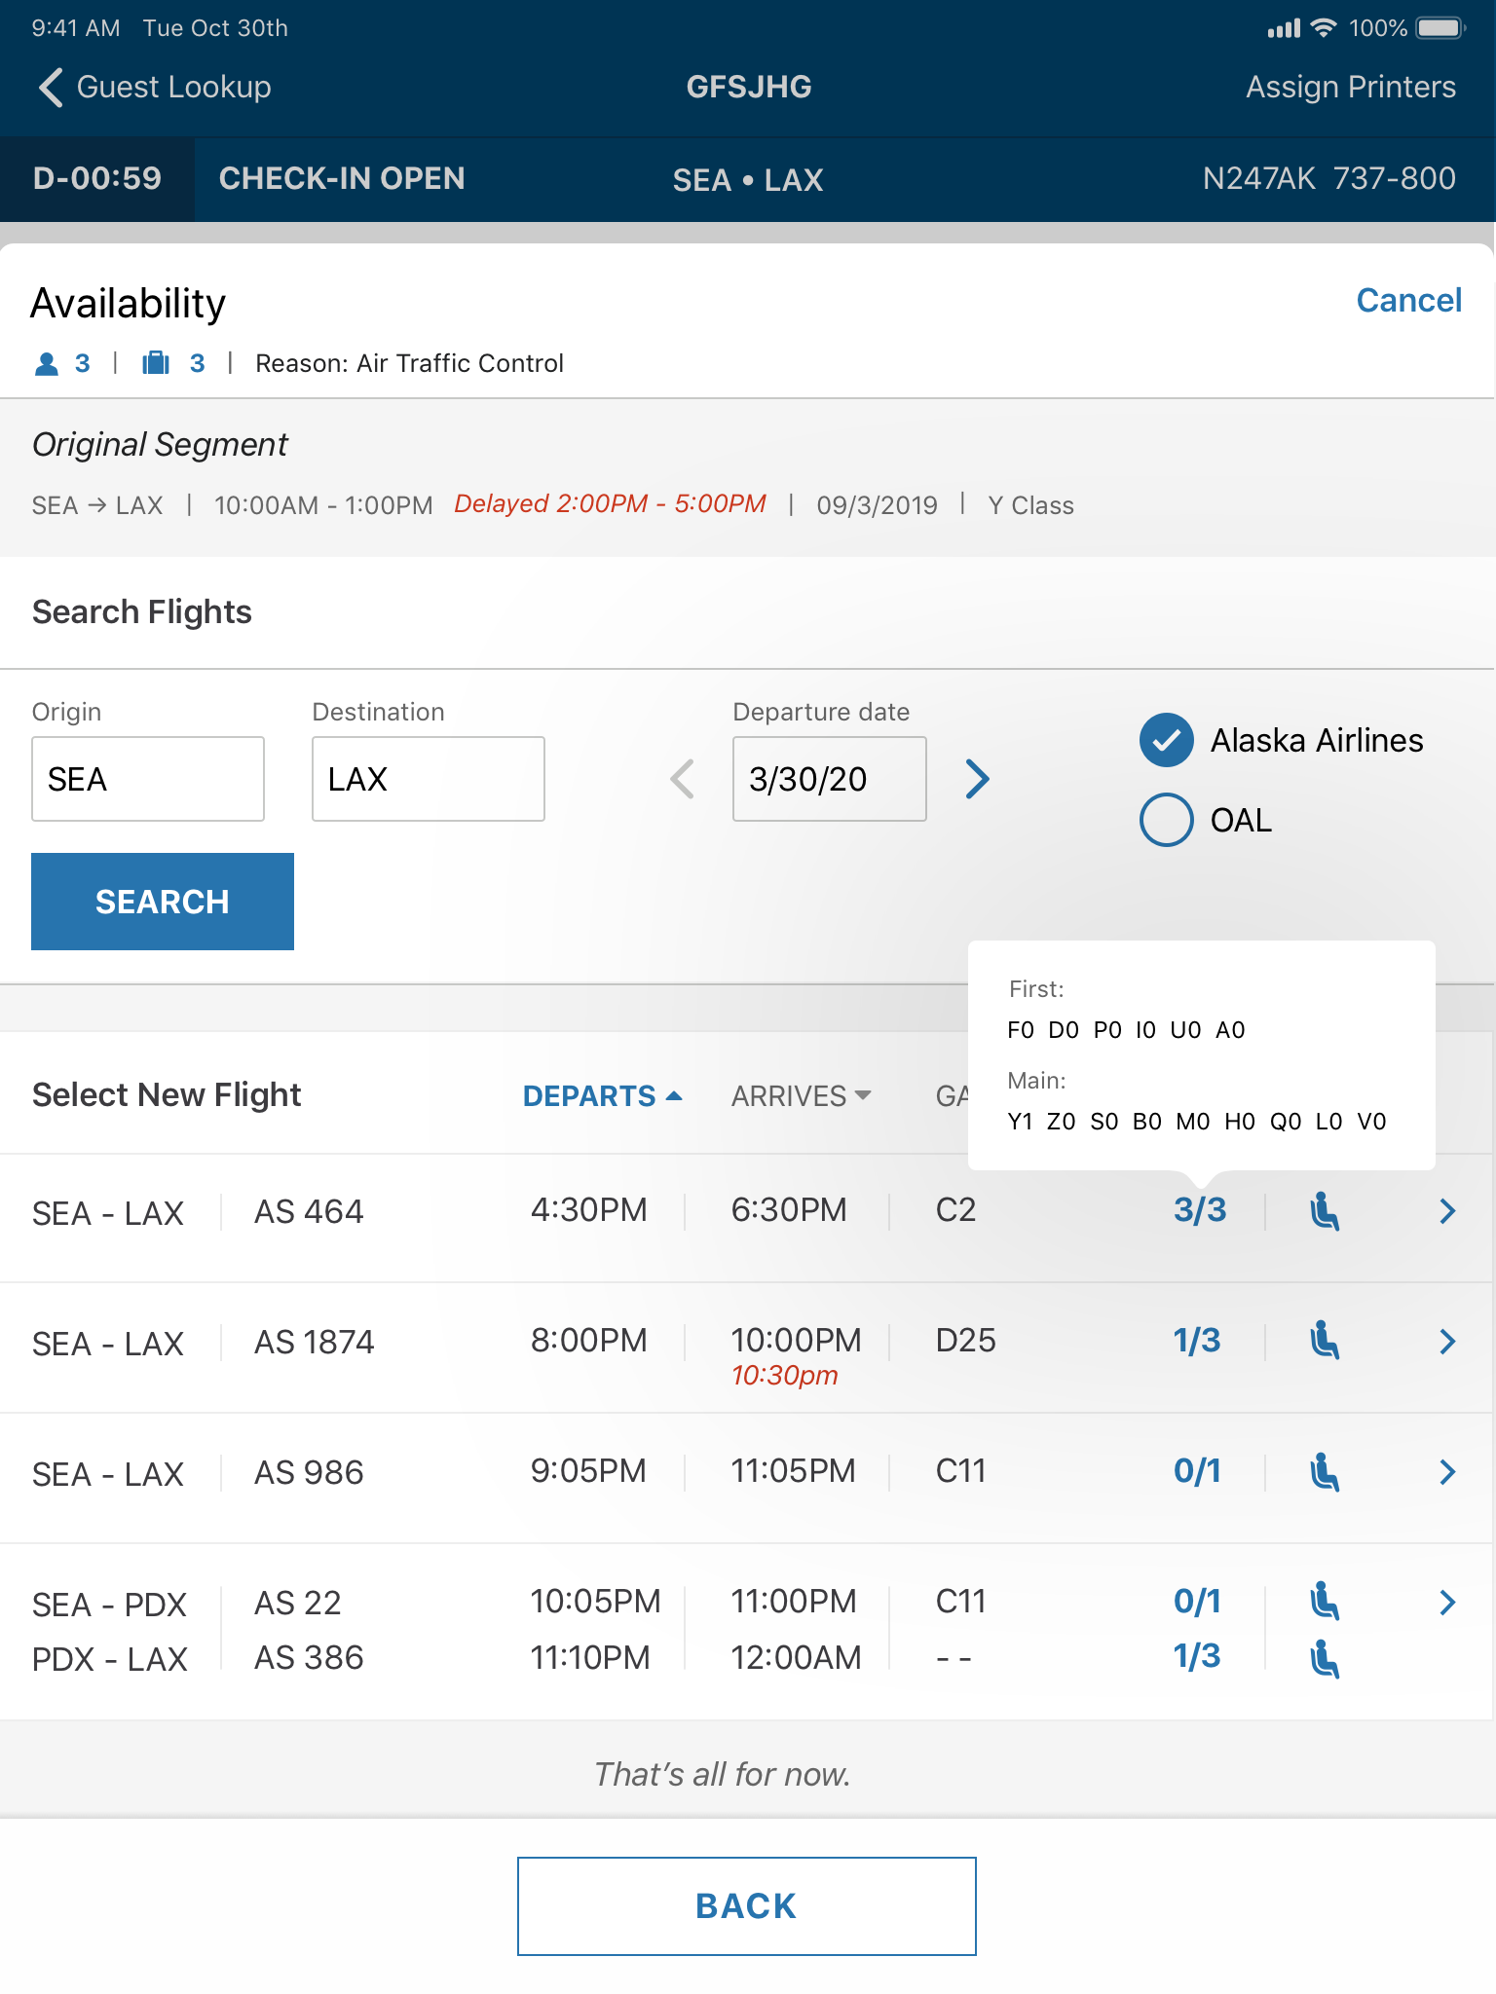Edit the Destination field LAX
The image size is (1496, 1994).
click(x=429, y=779)
